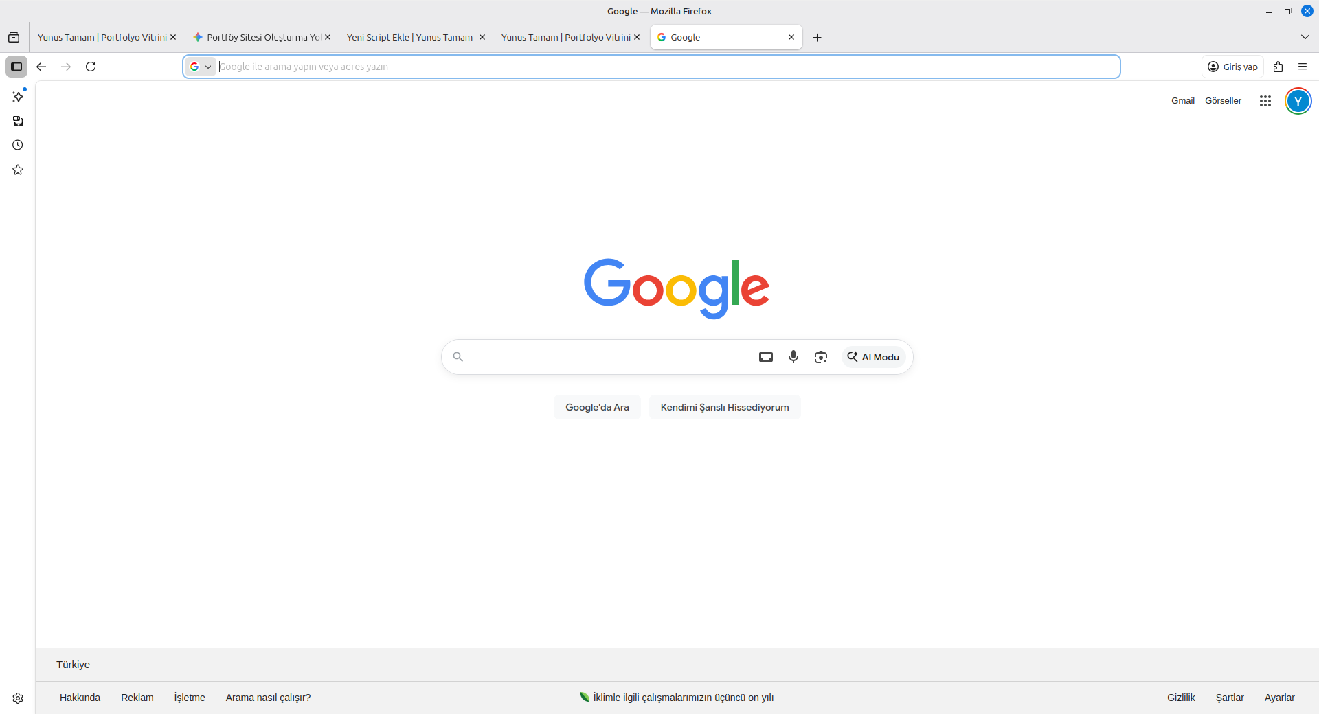Expand the list all tabs chevron

coord(1305,37)
